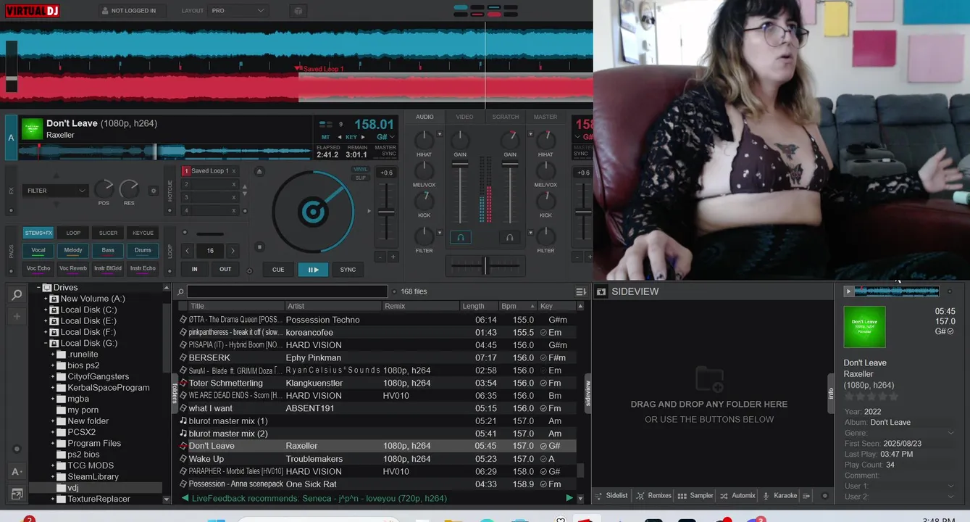Click the headphone cue icon for deck A

(x=460, y=237)
